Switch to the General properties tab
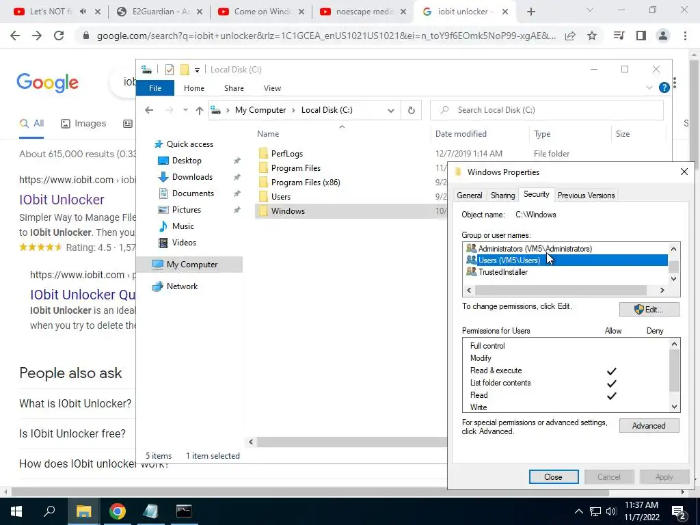The width and height of the screenshot is (700, 525). (x=469, y=196)
